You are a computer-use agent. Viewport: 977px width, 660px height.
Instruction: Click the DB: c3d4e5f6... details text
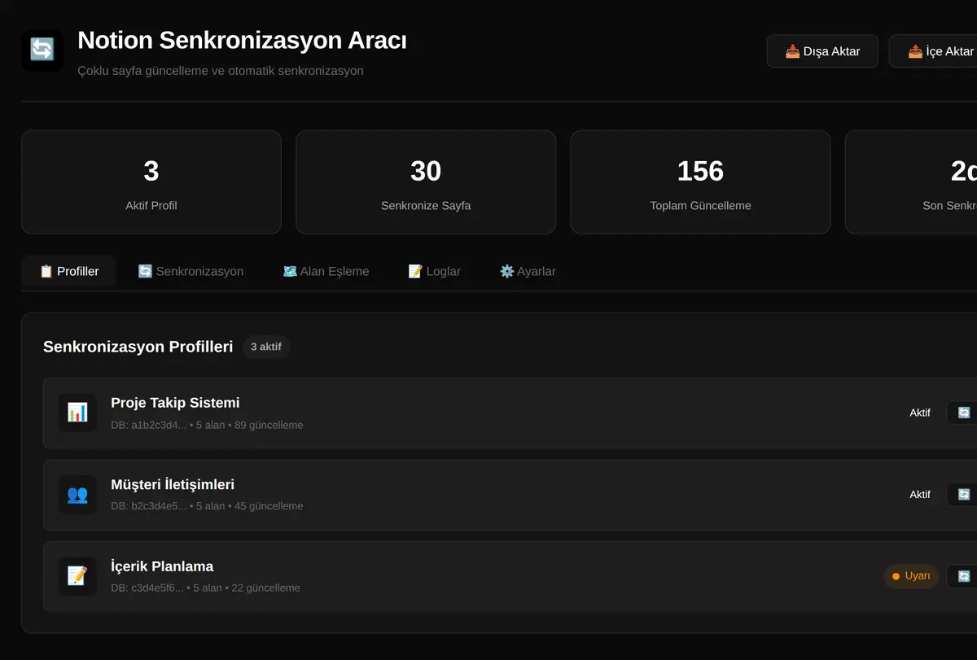pyautogui.click(x=205, y=588)
